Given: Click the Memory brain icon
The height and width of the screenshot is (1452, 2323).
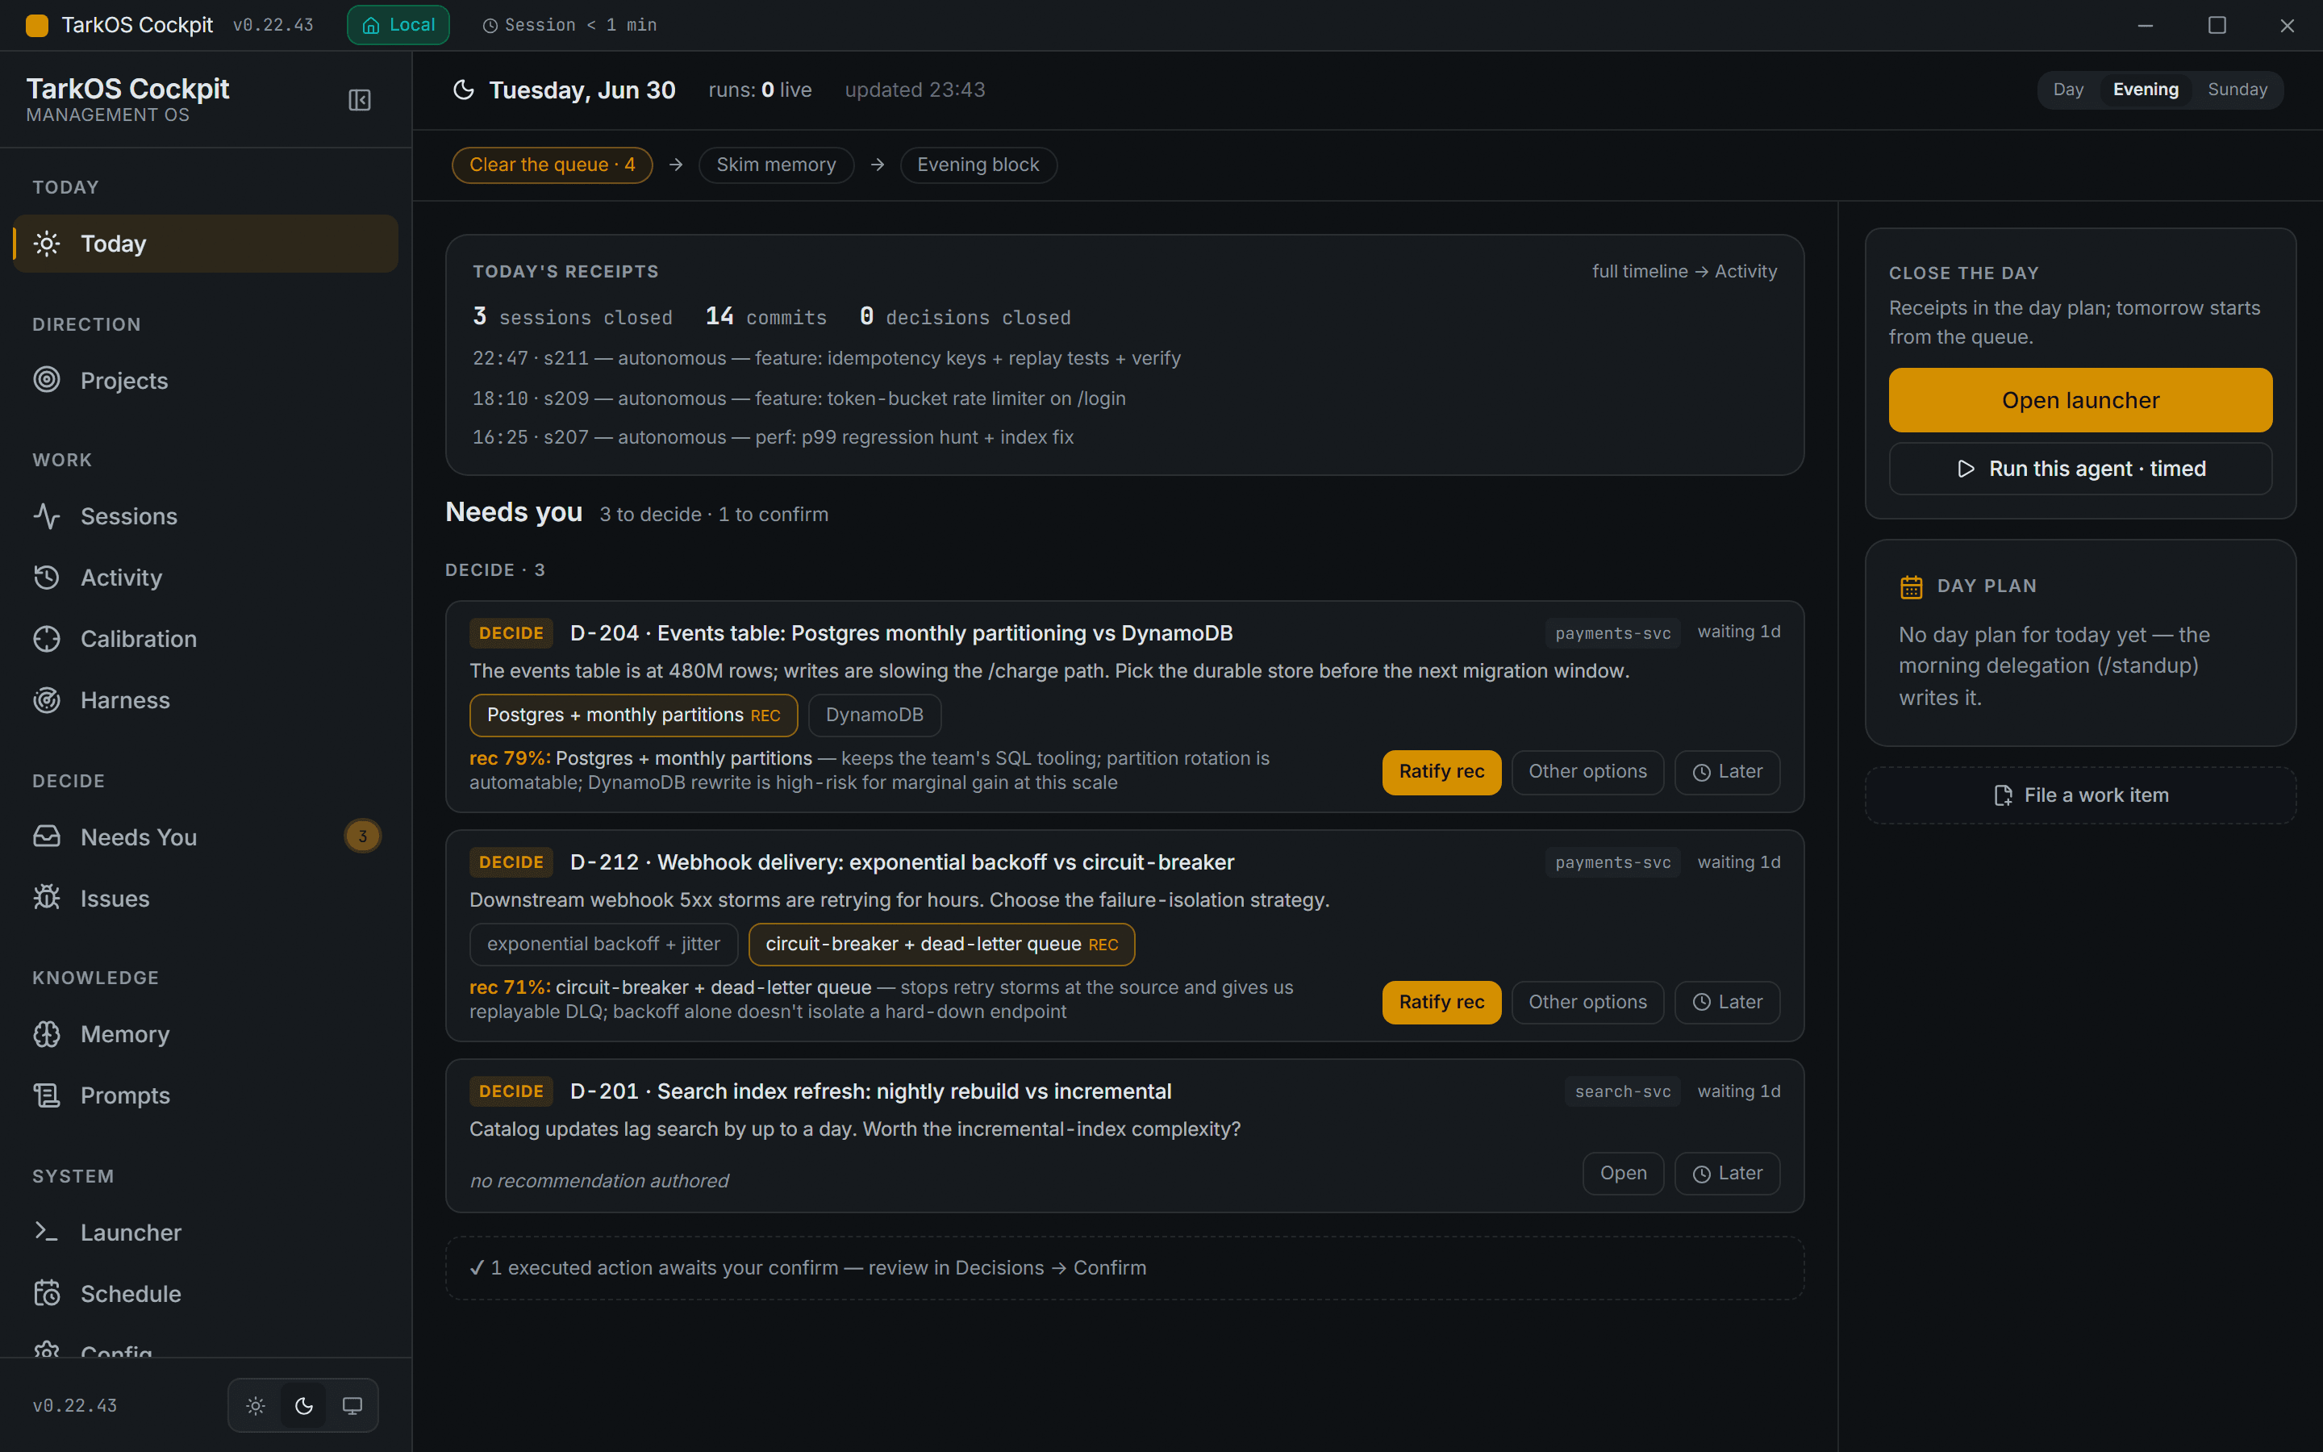Looking at the screenshot, I should [47, 1034].
